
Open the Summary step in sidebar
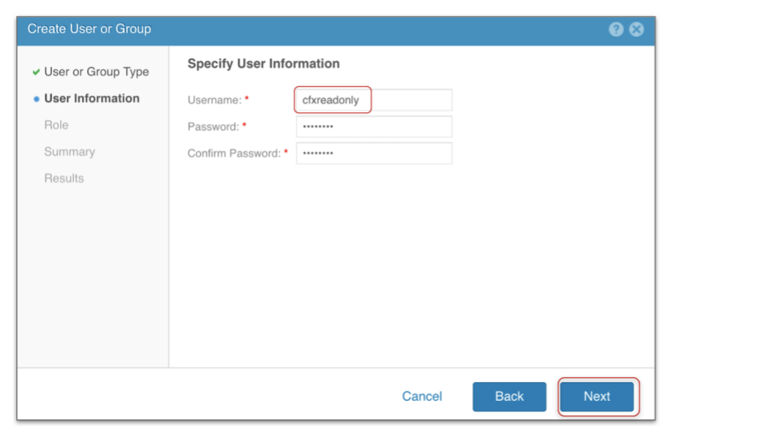coord(69,152)
